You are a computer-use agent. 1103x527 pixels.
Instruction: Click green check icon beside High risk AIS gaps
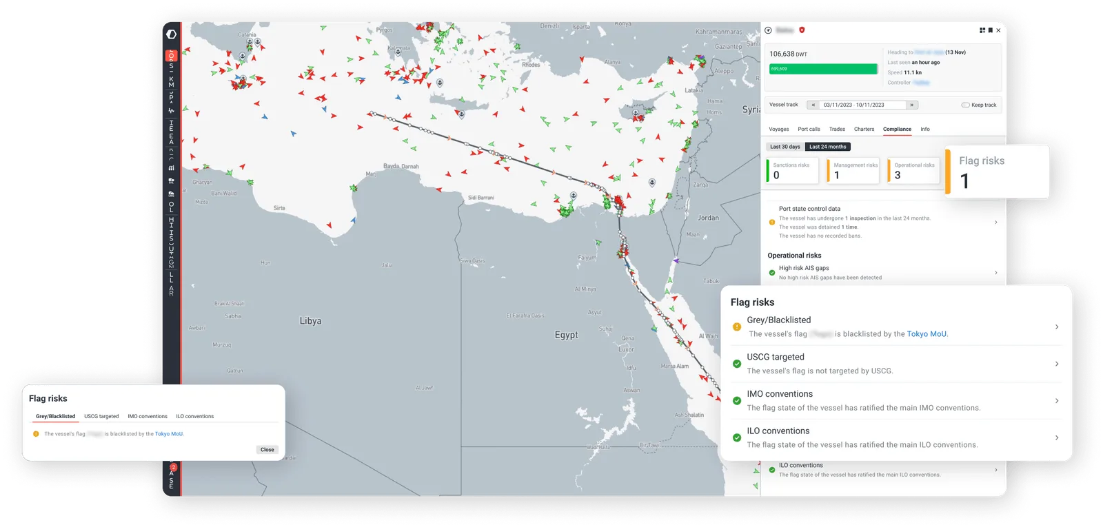[x=772, y=273]
